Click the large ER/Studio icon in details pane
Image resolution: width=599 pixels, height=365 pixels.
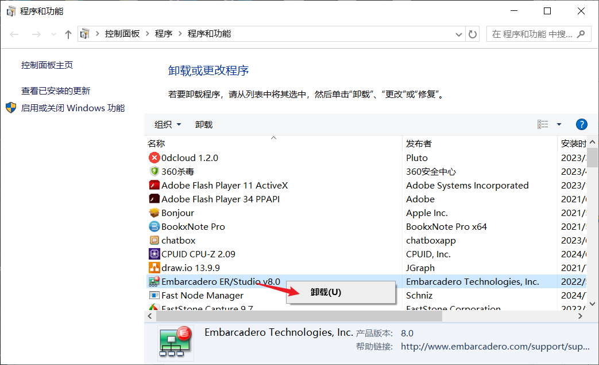[x=176, y=342]
